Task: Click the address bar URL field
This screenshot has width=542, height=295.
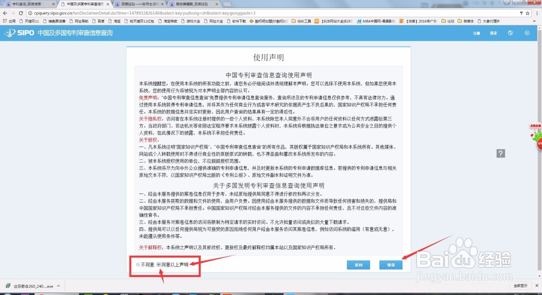Action: [273, 13]
